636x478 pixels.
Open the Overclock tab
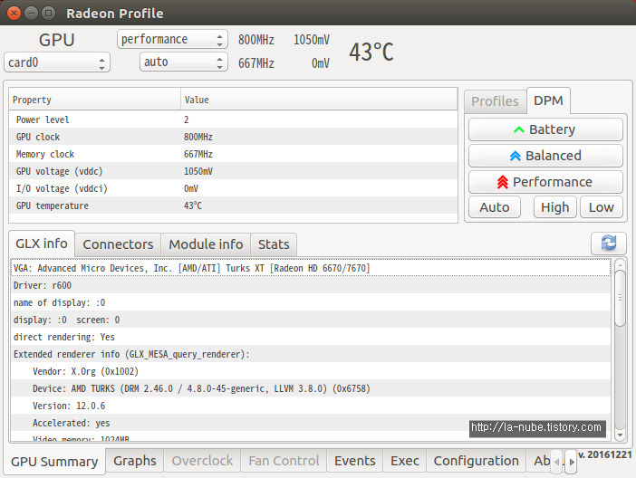pos(202,461)
